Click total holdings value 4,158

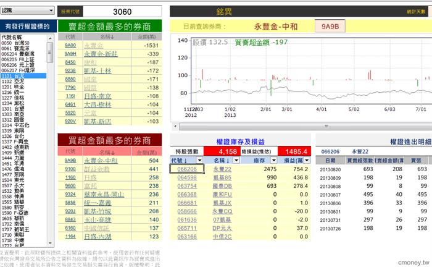coord(223,151)
